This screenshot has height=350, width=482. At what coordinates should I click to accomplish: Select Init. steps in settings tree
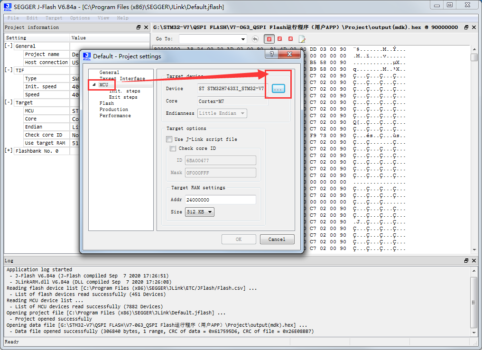[125, 91]
